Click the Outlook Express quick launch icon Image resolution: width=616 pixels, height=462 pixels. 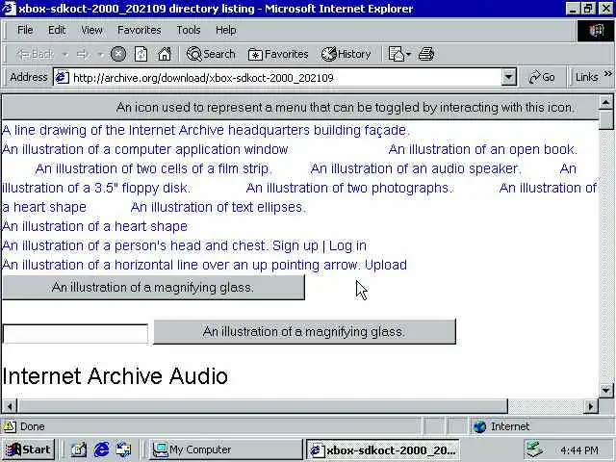(x=124, y=449)
